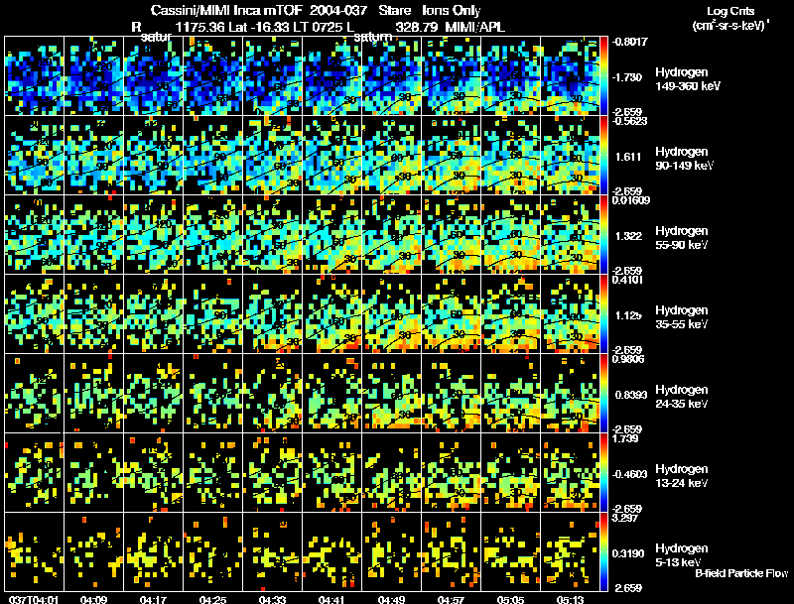Click the color bar for 35-55 keV row
This screenshot has width=794, height=604.
coord(603,314)
